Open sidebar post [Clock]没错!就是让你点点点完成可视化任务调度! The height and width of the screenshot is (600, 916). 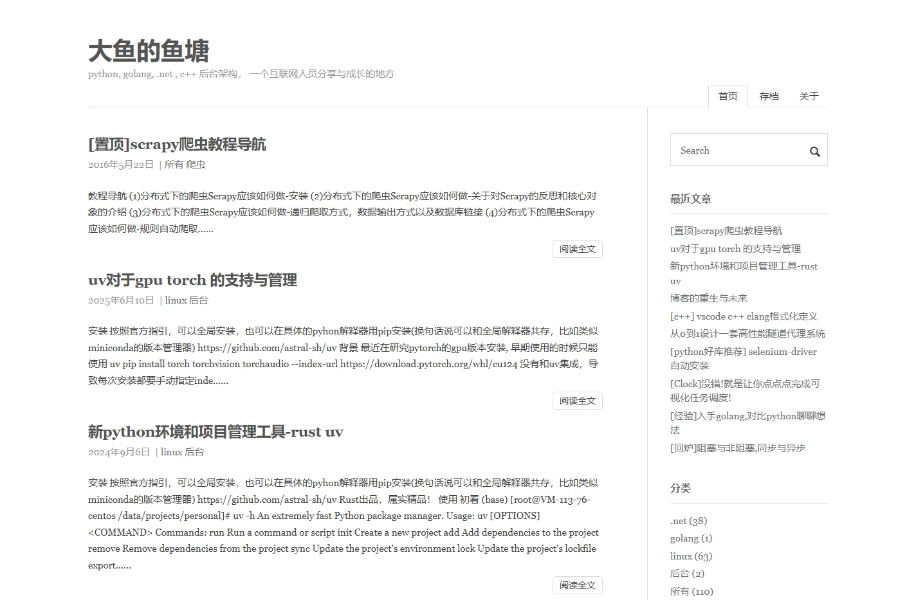(x=745, y=391)
